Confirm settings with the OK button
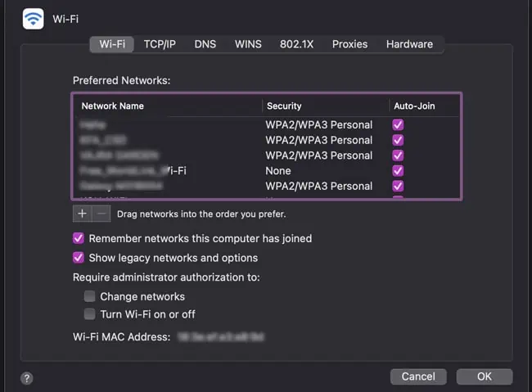 pyautogui.click(x=485, y=376)
